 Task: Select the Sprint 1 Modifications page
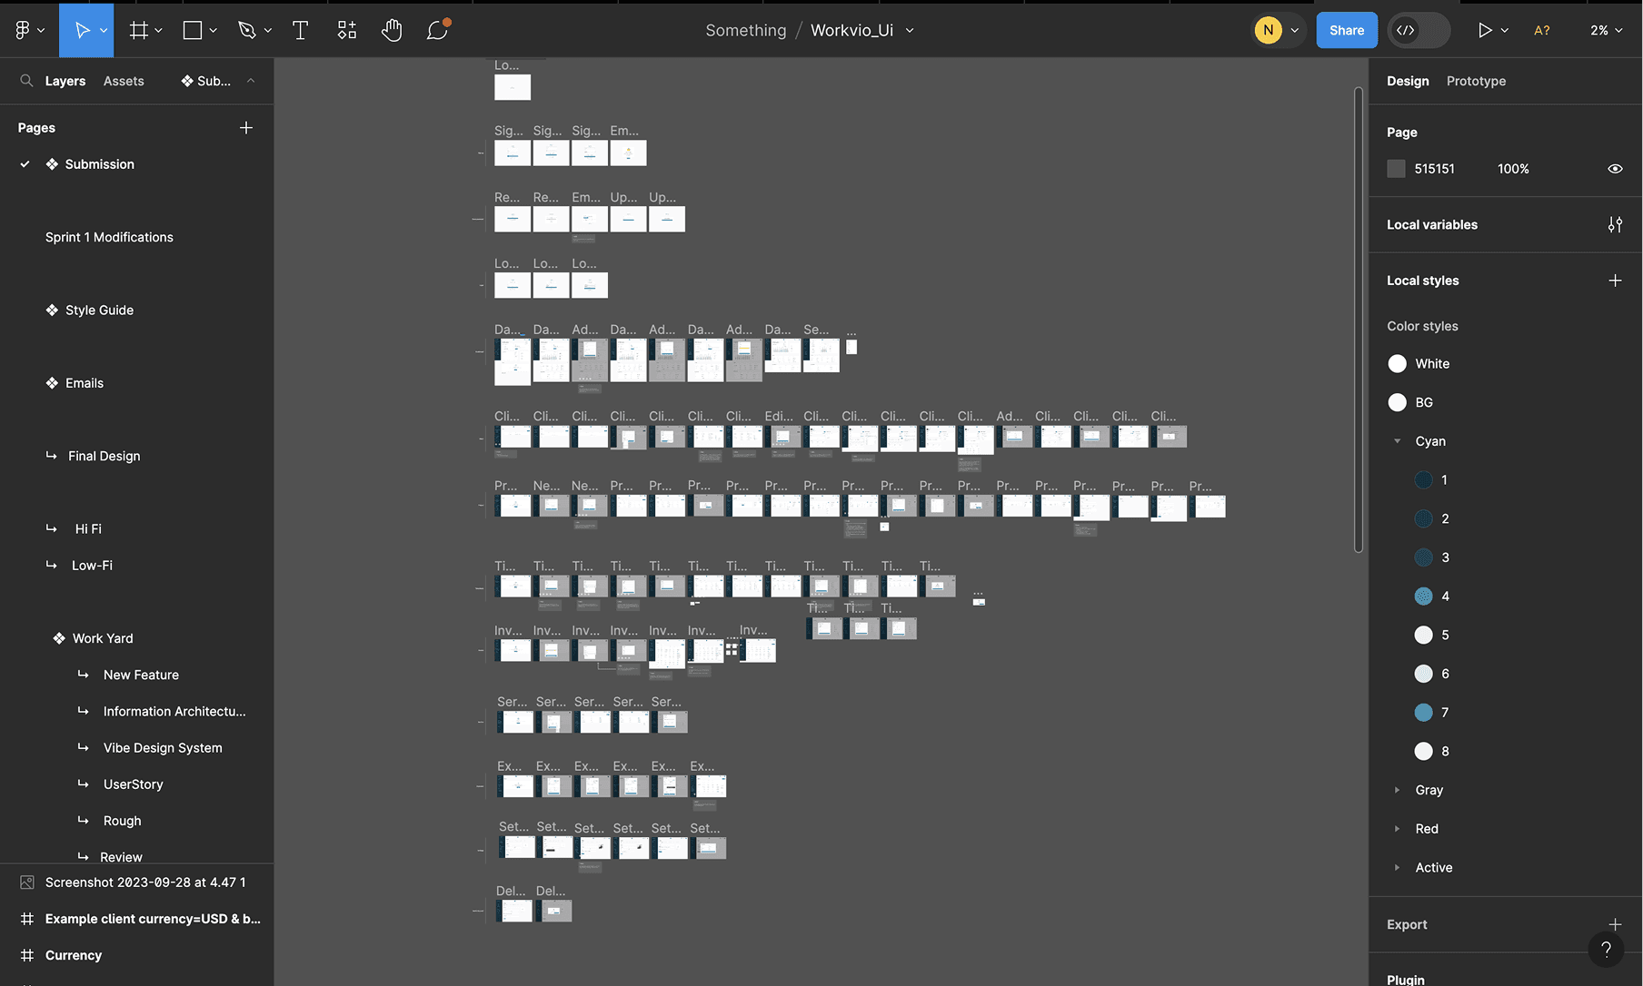109,237
